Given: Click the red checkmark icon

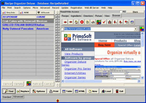Looking at the screenshot, I should (104, 22).
